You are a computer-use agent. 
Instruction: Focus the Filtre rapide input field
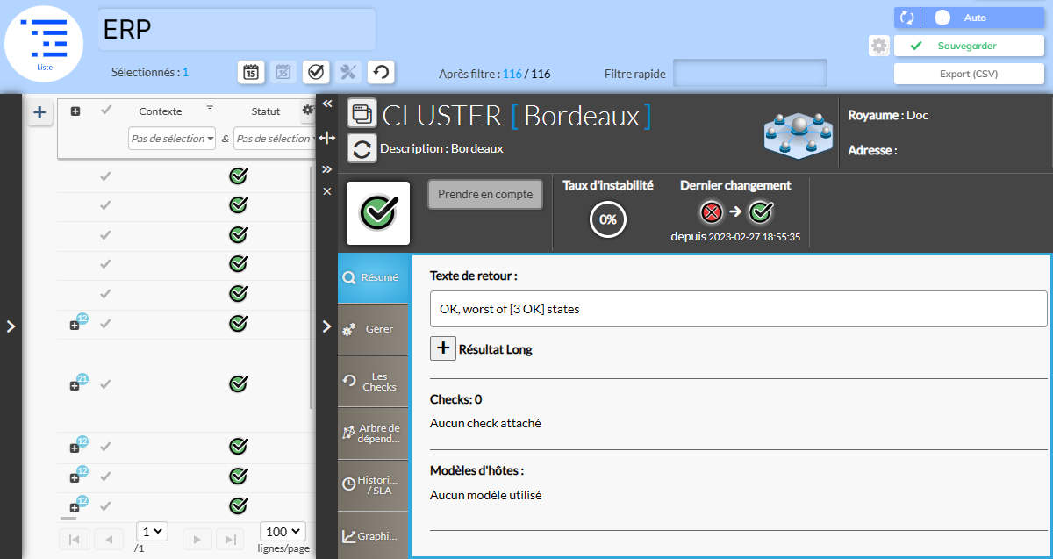click(750, 74)
